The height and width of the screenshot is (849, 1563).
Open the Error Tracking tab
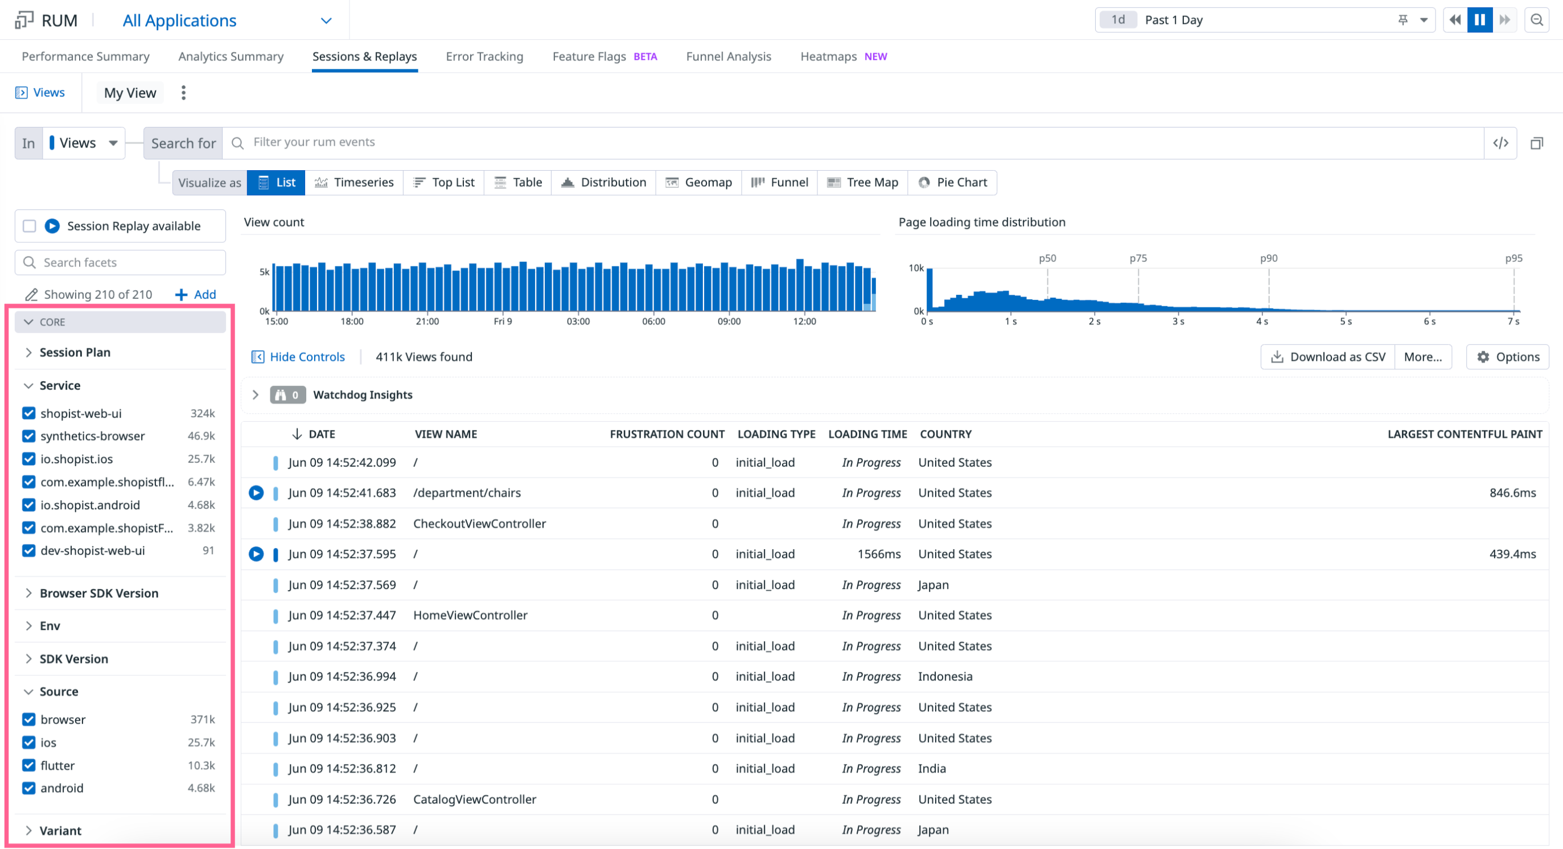(x=484, y=56)
